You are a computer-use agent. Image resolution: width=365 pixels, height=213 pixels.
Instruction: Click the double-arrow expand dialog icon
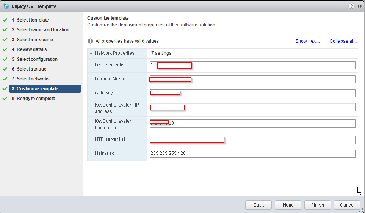tap(360, 6)
